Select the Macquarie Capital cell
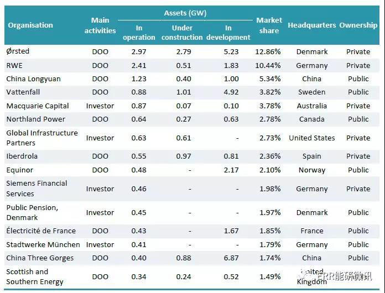 pyautogui.click(x=38, y=106)
